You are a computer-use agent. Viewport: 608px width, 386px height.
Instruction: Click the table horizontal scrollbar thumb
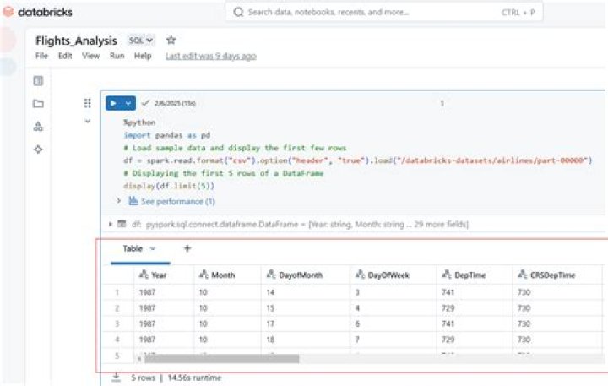click(x=222, y=359)
